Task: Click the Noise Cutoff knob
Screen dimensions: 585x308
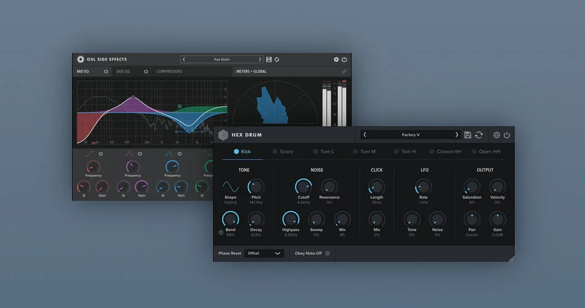Action: click(304, 187)
